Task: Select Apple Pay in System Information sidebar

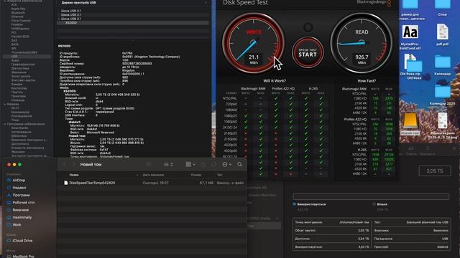Action: (18, 9)
